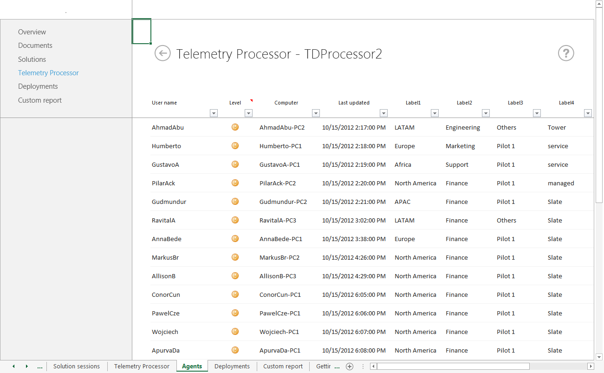The width and height of the screenshot is (604, 373).
Task: Open help via the question mark icon
Action: [565, 53]
